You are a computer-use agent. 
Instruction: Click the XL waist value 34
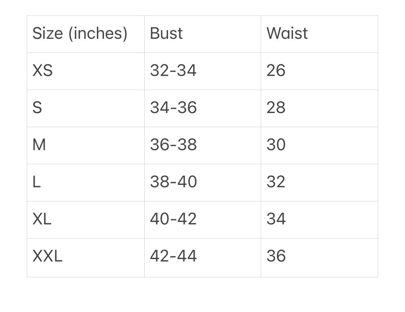pos(276,219)
